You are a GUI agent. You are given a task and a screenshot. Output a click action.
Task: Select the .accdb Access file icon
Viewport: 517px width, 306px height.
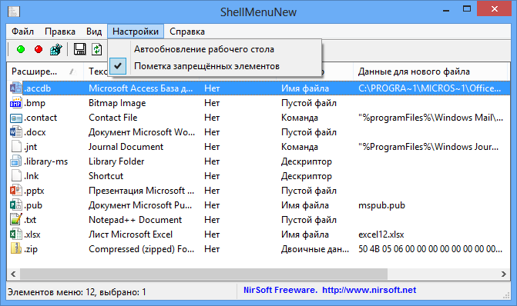click(16, 88)
